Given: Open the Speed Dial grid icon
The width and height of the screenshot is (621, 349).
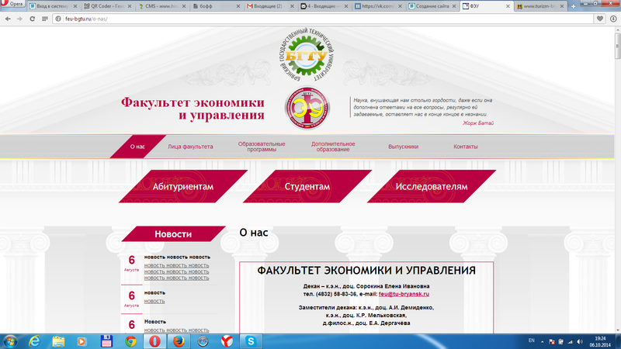Looking at the screenshot, I should pyautogui.click(x=45, y=19).
